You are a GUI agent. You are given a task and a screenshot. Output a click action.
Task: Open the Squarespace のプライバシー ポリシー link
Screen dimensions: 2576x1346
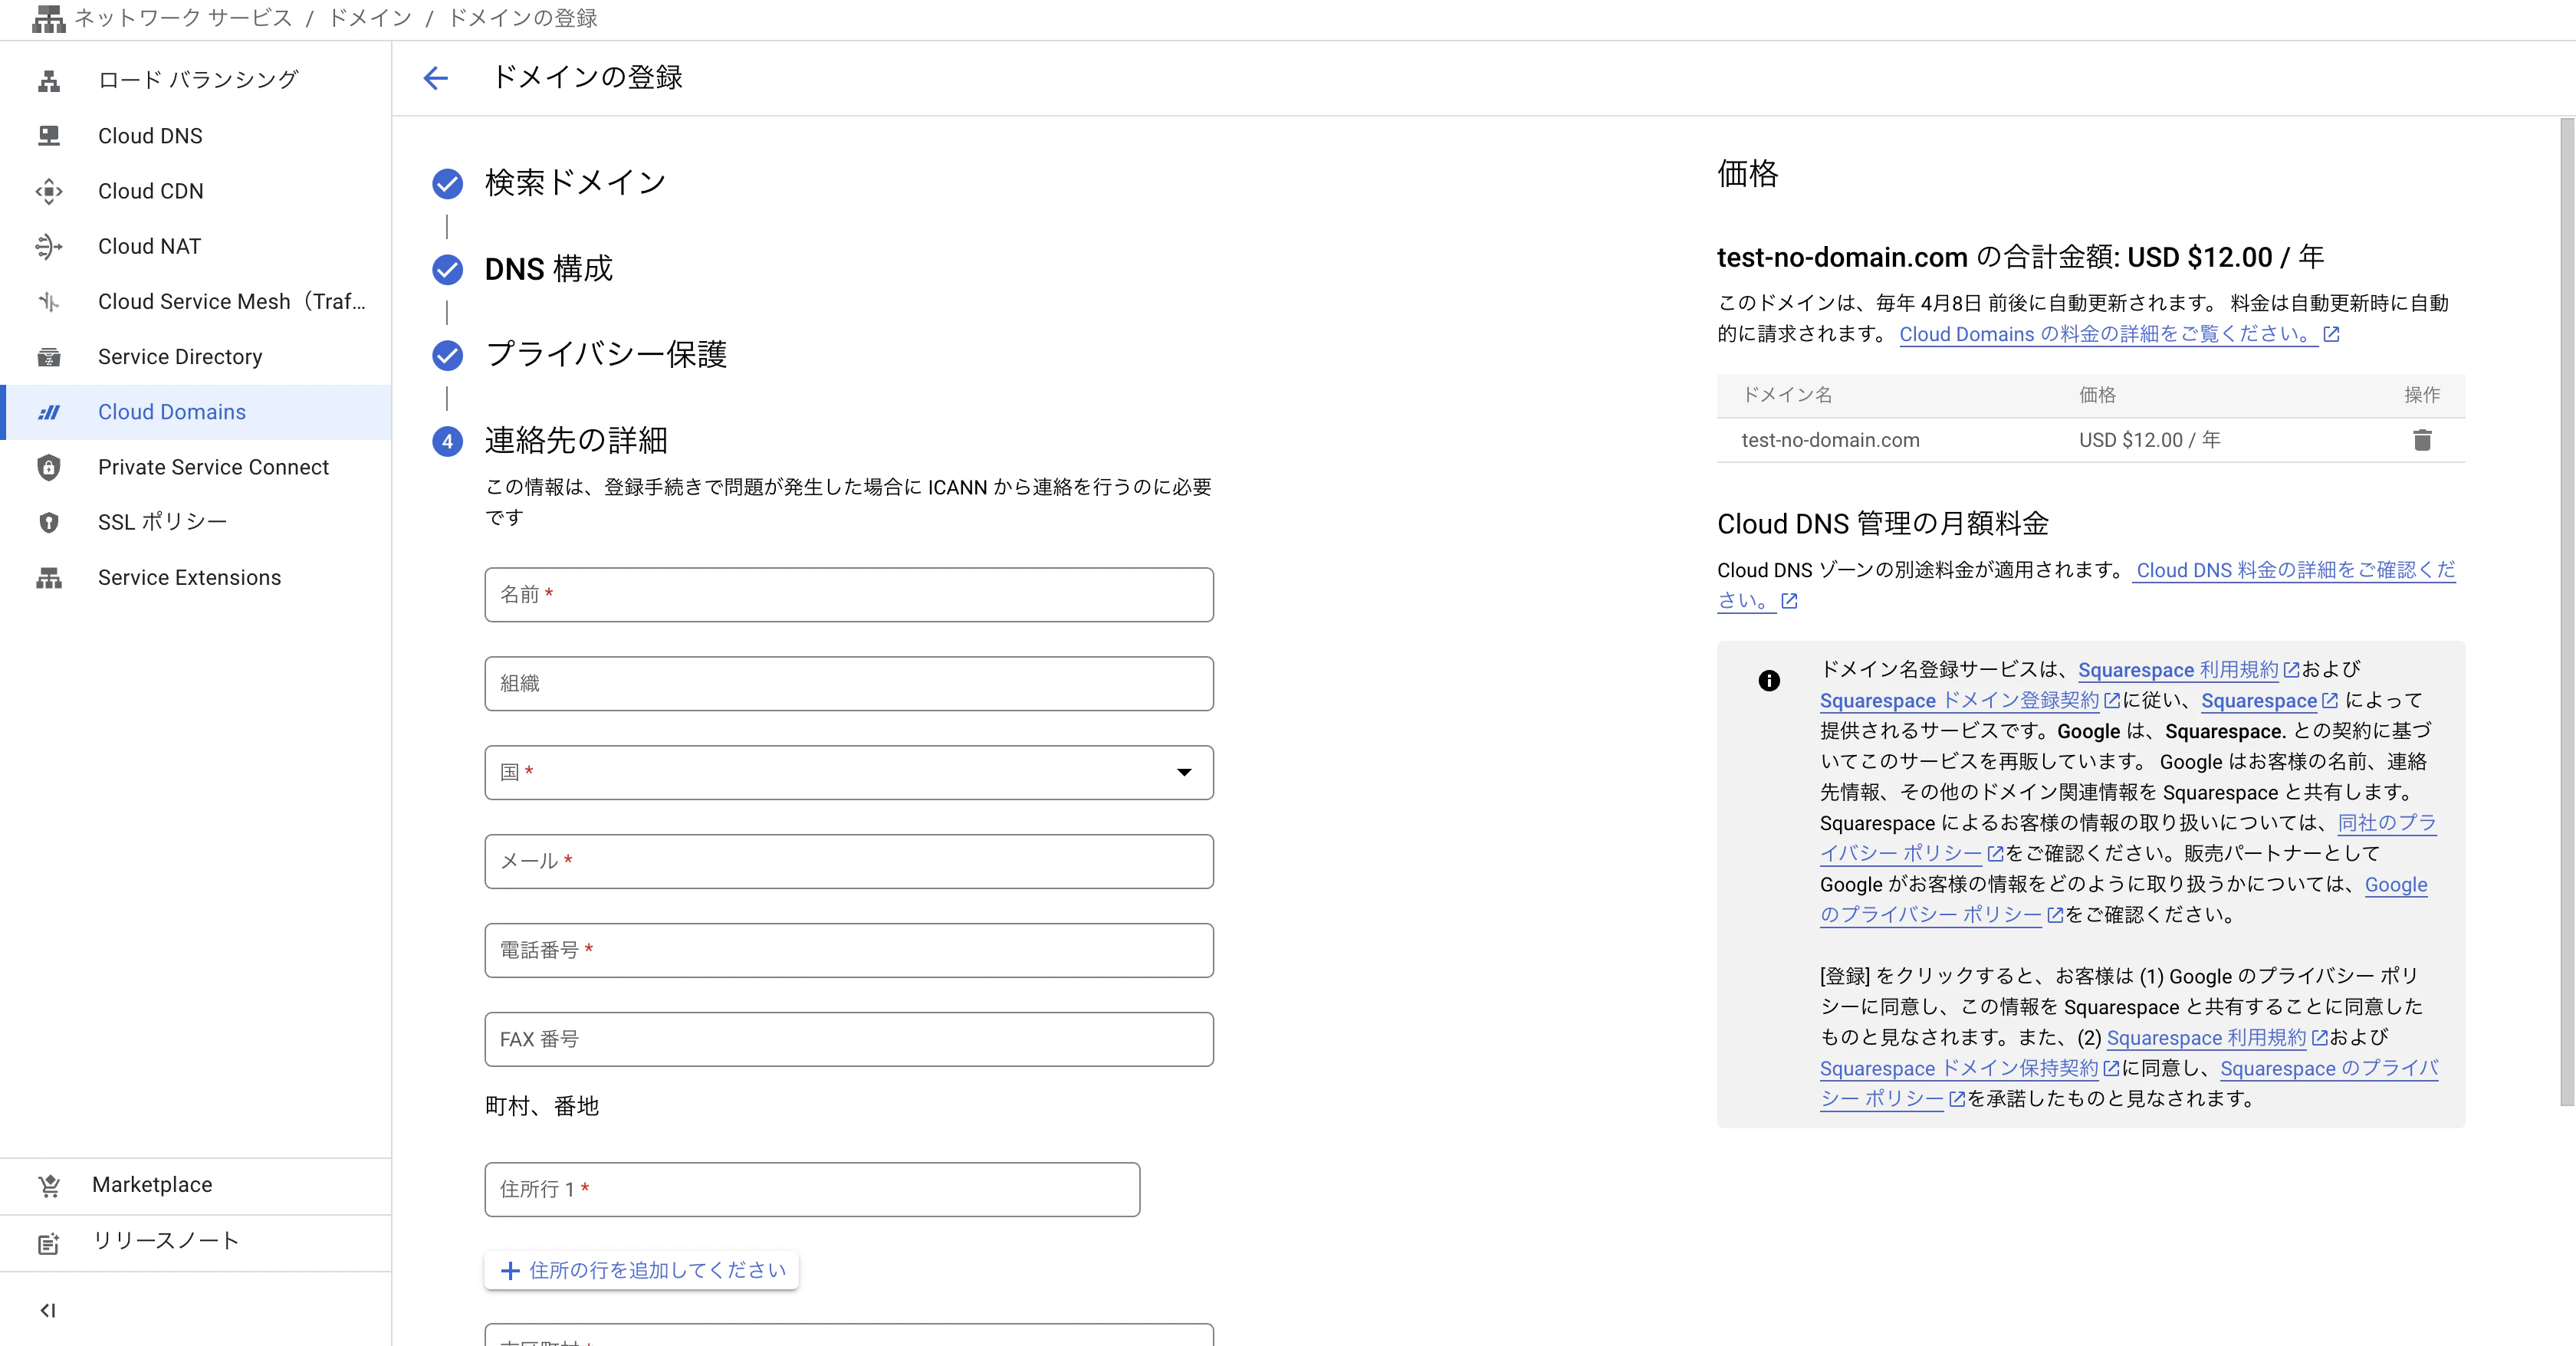pos(2329,1069)
